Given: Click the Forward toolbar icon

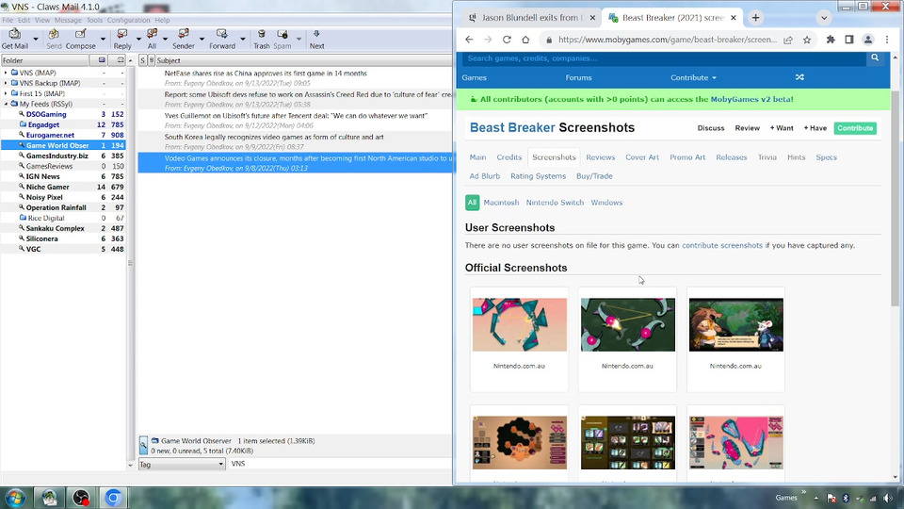Looking at the screenshot, I should (x=222, y=39).
